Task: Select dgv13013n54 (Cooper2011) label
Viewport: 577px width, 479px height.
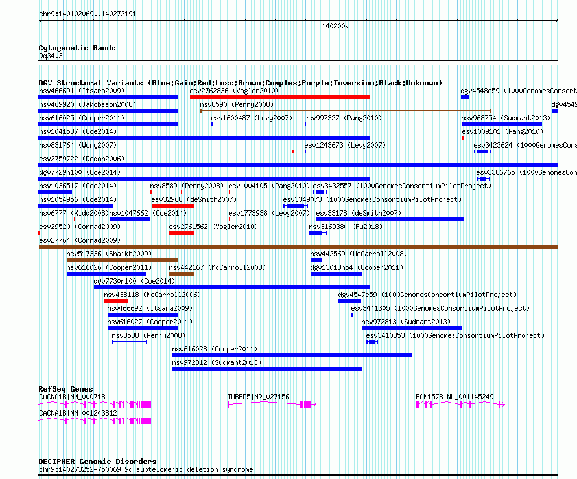Action: 357,267
